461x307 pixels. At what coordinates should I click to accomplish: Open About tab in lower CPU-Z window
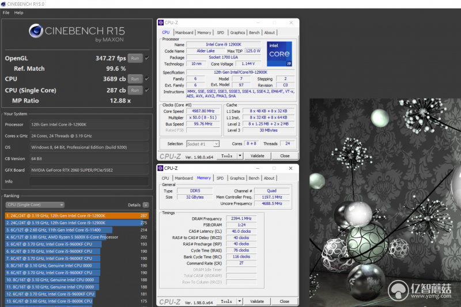click(x=269, y=179)
